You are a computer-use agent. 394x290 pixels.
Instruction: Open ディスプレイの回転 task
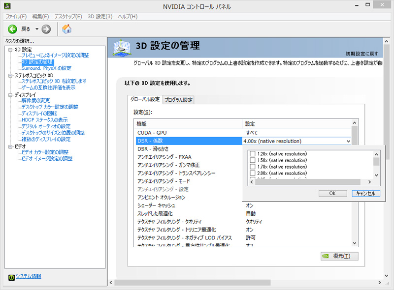click(39, 114)
